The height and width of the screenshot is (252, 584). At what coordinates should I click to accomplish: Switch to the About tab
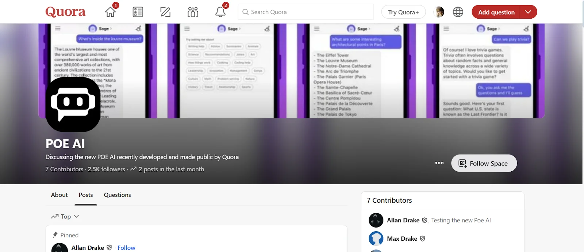[x=59, y=195]
